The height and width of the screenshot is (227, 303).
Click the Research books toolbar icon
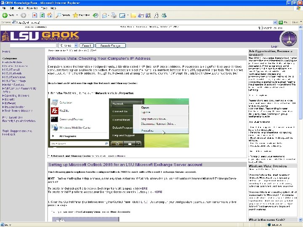[148, 15]
